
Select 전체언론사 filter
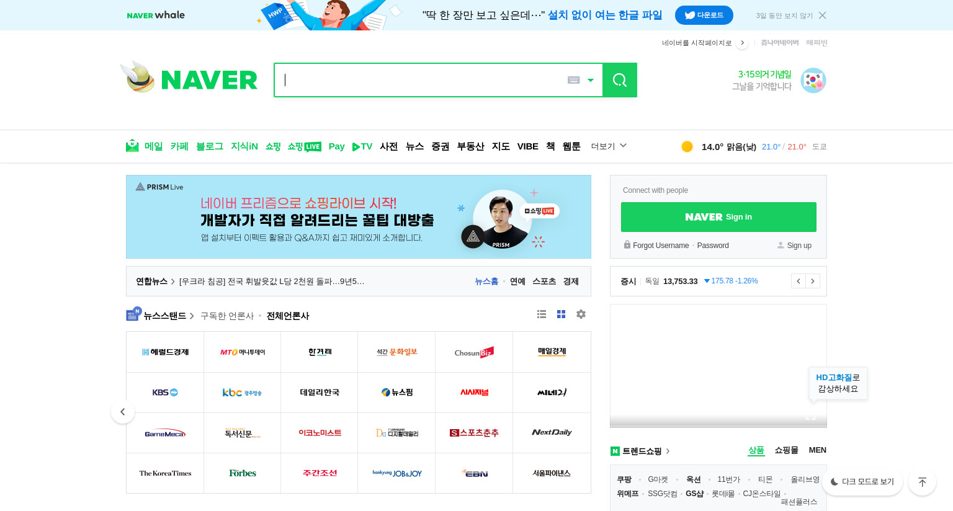(288, 316)
